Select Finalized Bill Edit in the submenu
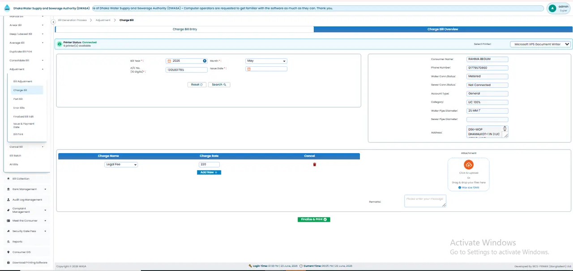This screenshot has width=573, height=271. [23, 116]
